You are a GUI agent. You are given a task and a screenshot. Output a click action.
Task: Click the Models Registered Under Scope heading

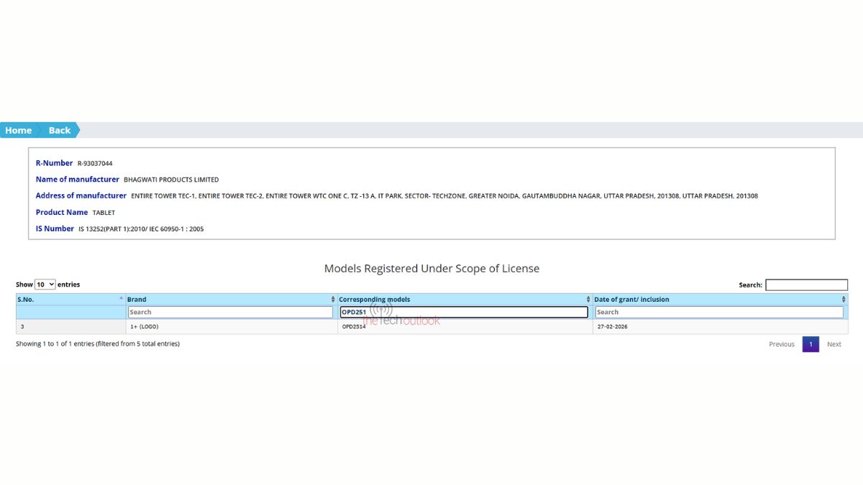click(x=431, y=269)
